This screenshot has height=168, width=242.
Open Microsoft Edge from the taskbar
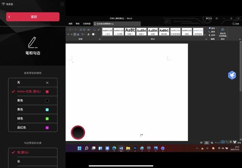click(x=114, y=148)
